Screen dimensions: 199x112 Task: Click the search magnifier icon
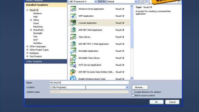[179, 2]
